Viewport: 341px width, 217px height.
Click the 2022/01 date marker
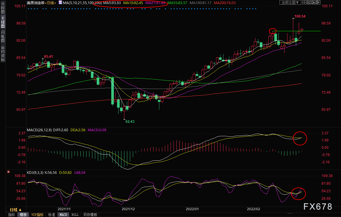tap(192, 209)
